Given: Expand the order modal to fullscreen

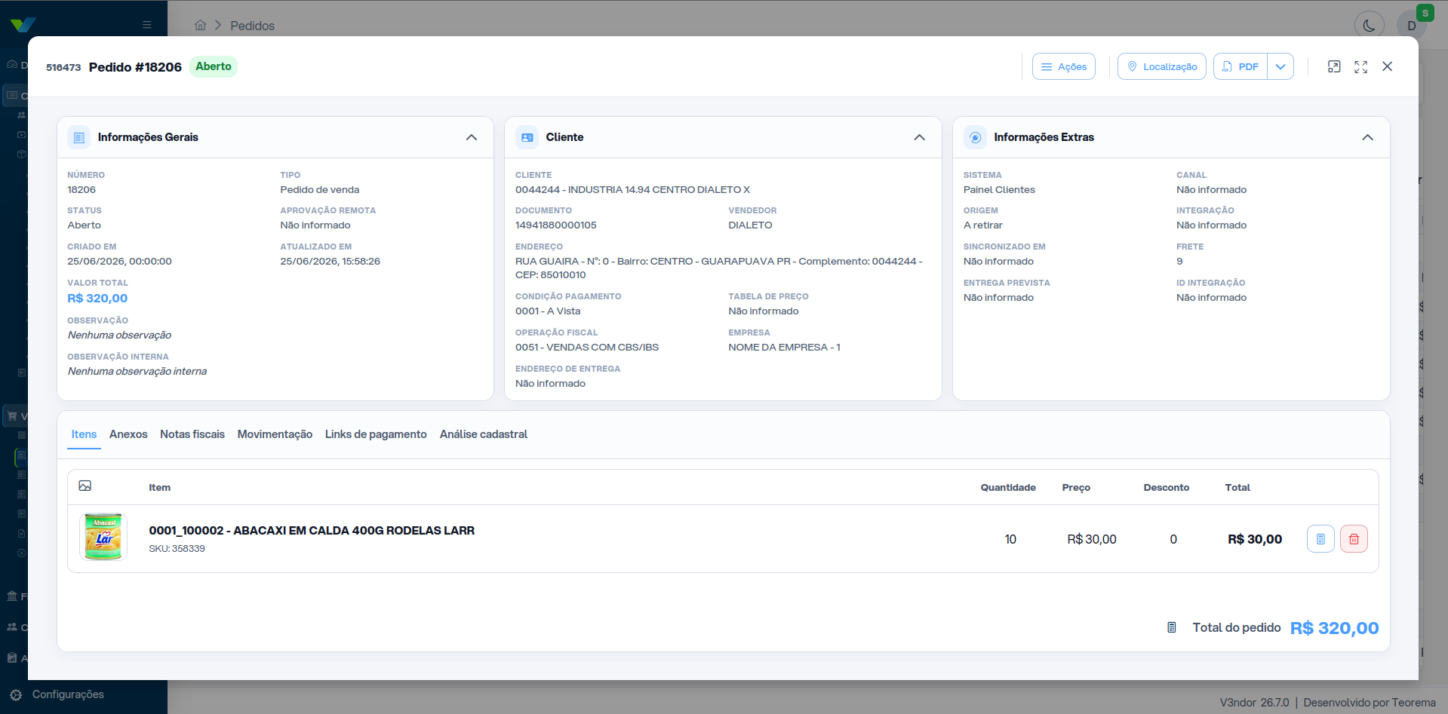Looking at the screenshot, I should click(1360, 66).
